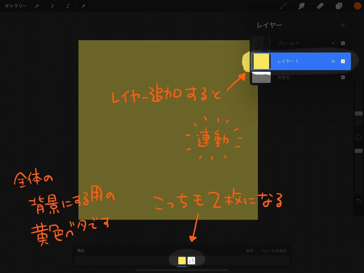
Task: Undo with the sidebar undo arrow
Action: tap(359, 201)
